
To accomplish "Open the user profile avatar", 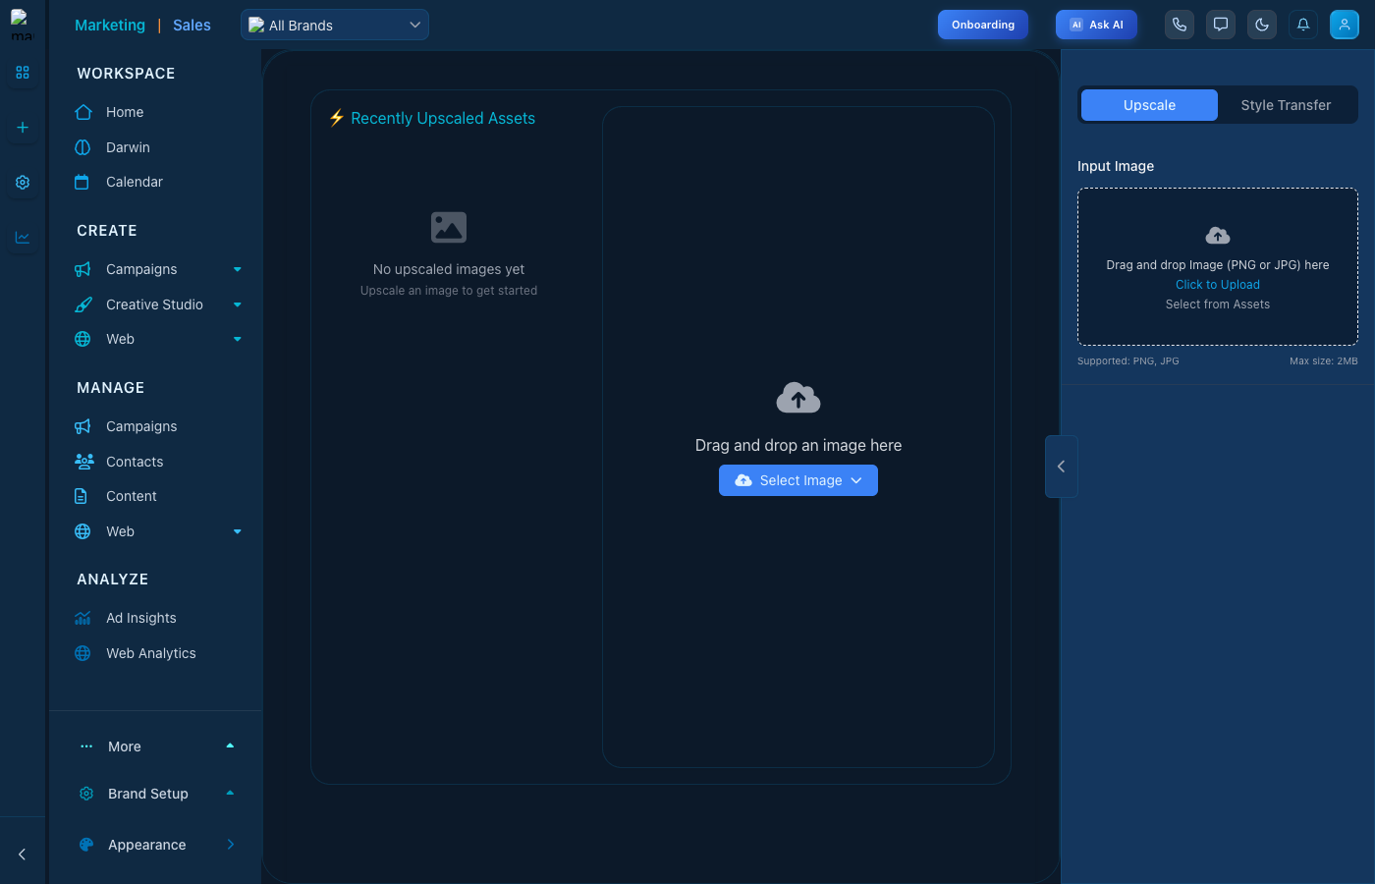I will (1345, 25).
